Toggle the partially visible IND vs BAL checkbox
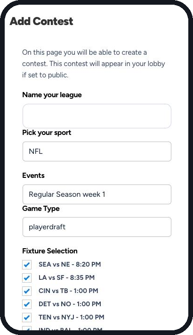Viewport: 193px width, 335px height. pos(27,328)
